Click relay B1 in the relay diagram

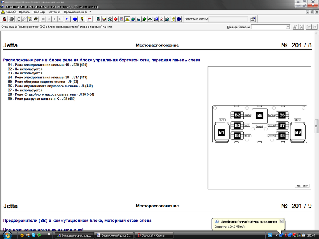tap(221, 133)
